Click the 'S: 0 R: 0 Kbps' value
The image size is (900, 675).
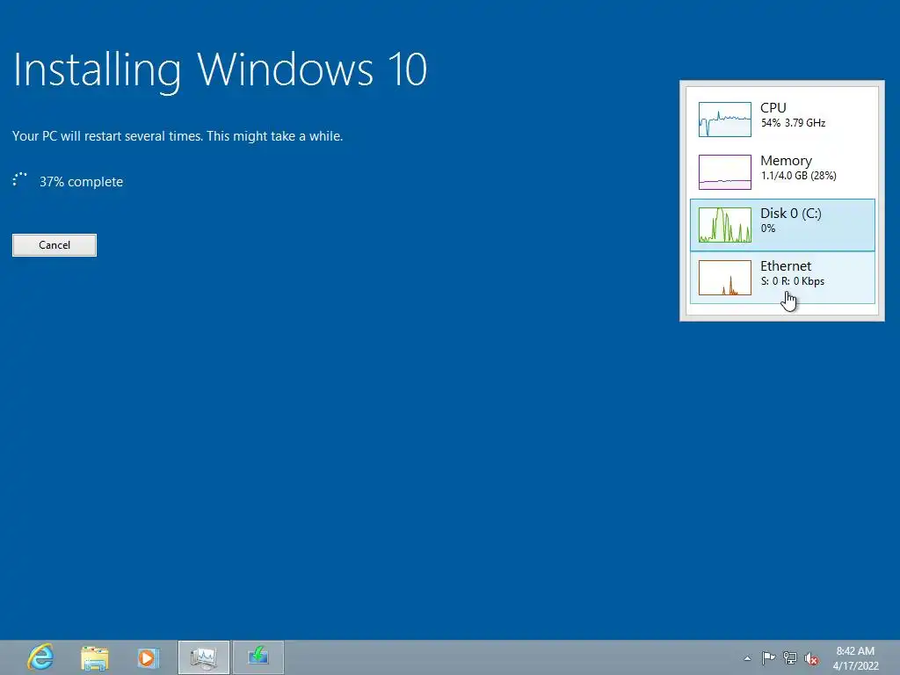coord(793,281)
